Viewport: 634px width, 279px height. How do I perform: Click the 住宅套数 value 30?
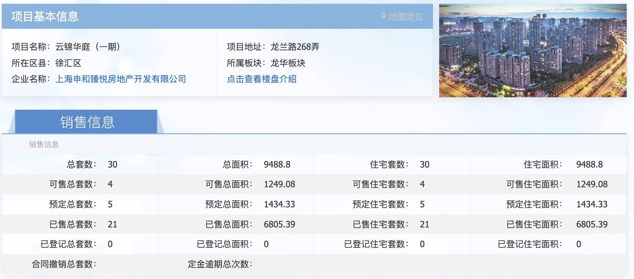pos(425,164)
